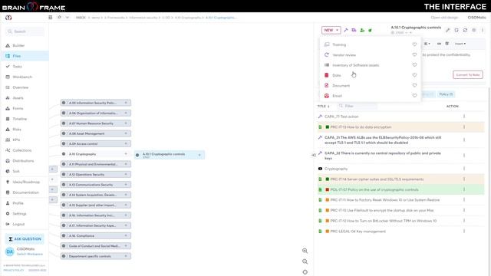
Task: Click the Switch Workspace link
Action: (x=30, y=254)
